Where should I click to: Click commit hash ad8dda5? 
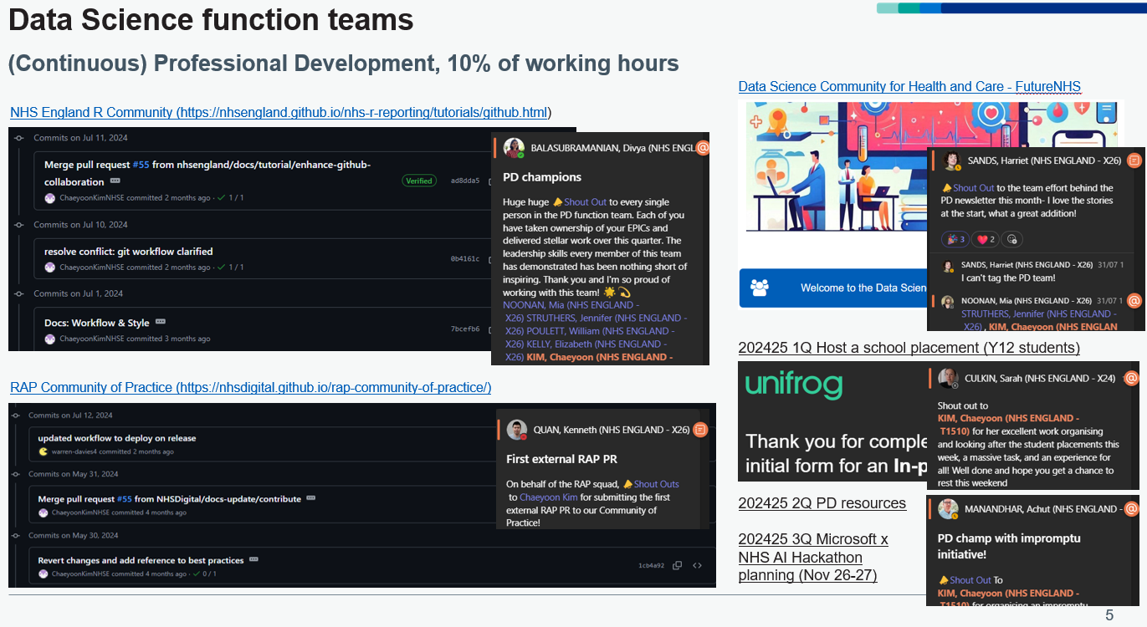(x=465, y=181)
